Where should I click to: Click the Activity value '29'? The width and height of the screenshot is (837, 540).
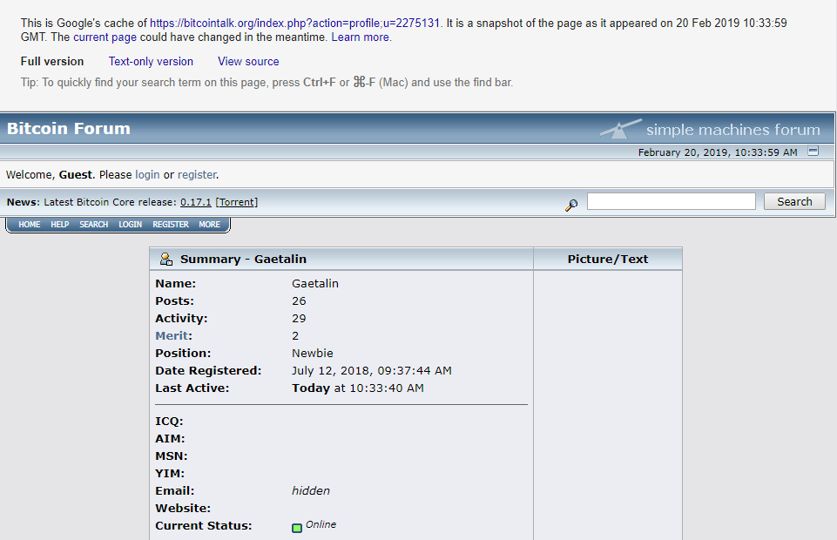(x=299, y=319)
